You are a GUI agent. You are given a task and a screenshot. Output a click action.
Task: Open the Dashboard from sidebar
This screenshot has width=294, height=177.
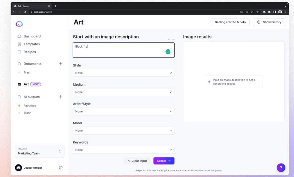pos(32,36)
